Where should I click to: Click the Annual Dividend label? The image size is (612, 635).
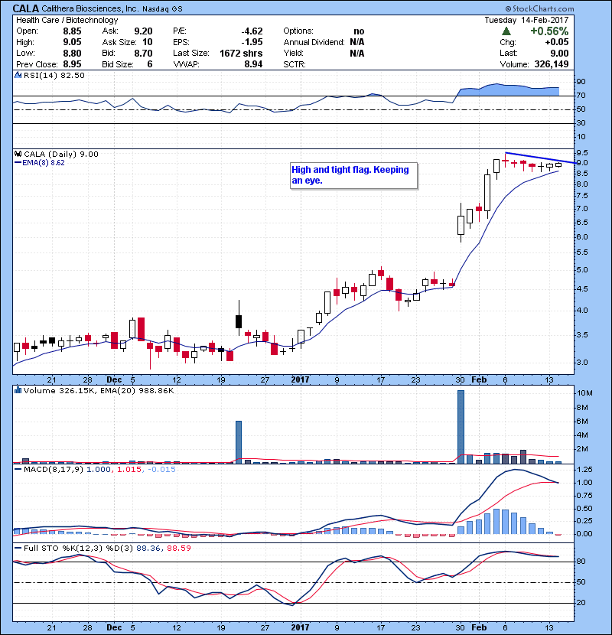[314, 42]
